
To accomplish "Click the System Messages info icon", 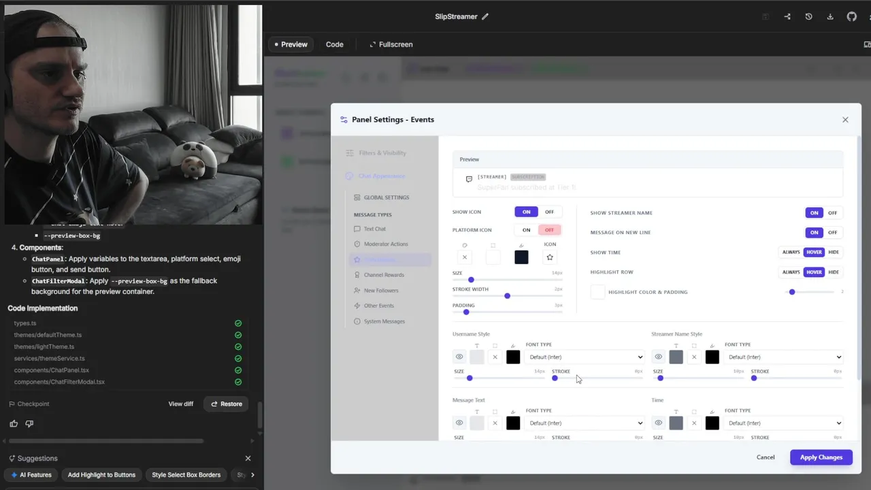I will (357, 321).
